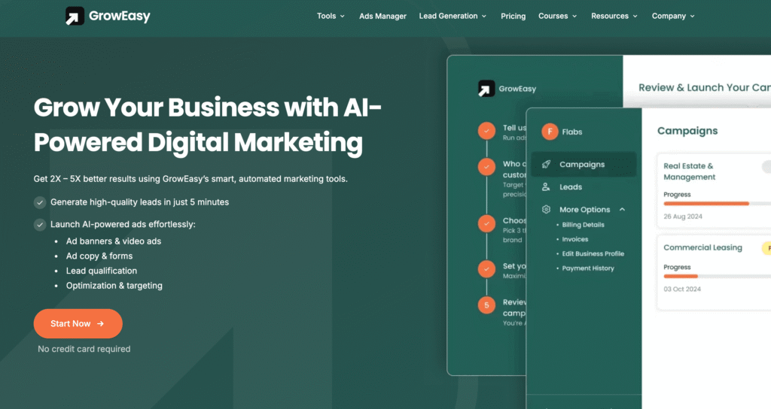
Task: Open the Ads Manager menu item
Action: click(x=382, y=16)
